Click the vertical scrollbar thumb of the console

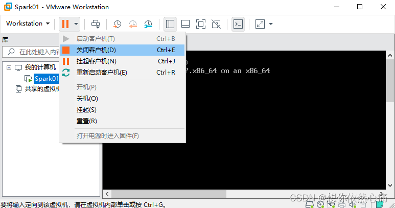tap(390, 81)
